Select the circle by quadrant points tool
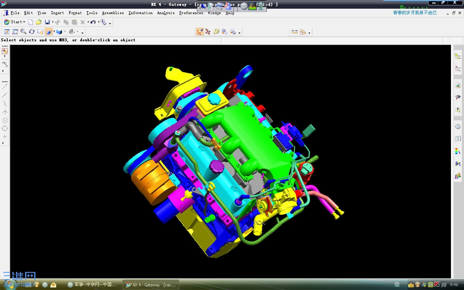 tap(5, 129)
